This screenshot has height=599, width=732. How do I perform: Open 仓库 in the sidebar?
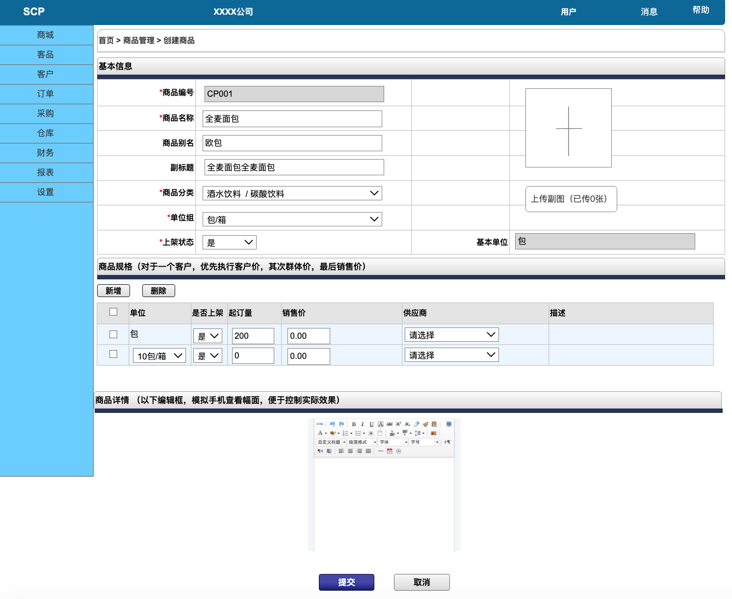46,133
